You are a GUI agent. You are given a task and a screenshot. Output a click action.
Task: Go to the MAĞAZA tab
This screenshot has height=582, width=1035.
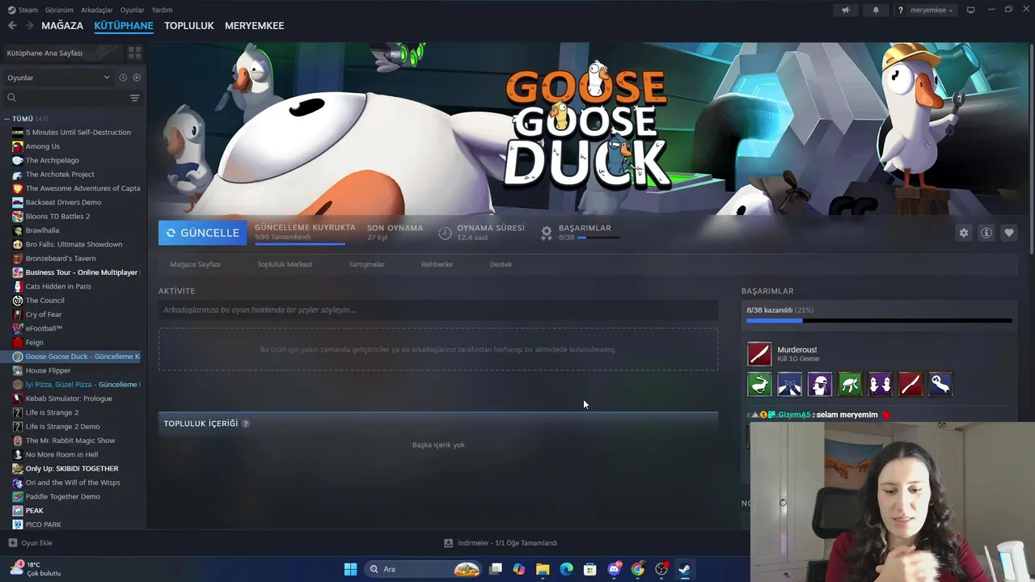click(x=62, y=26)
